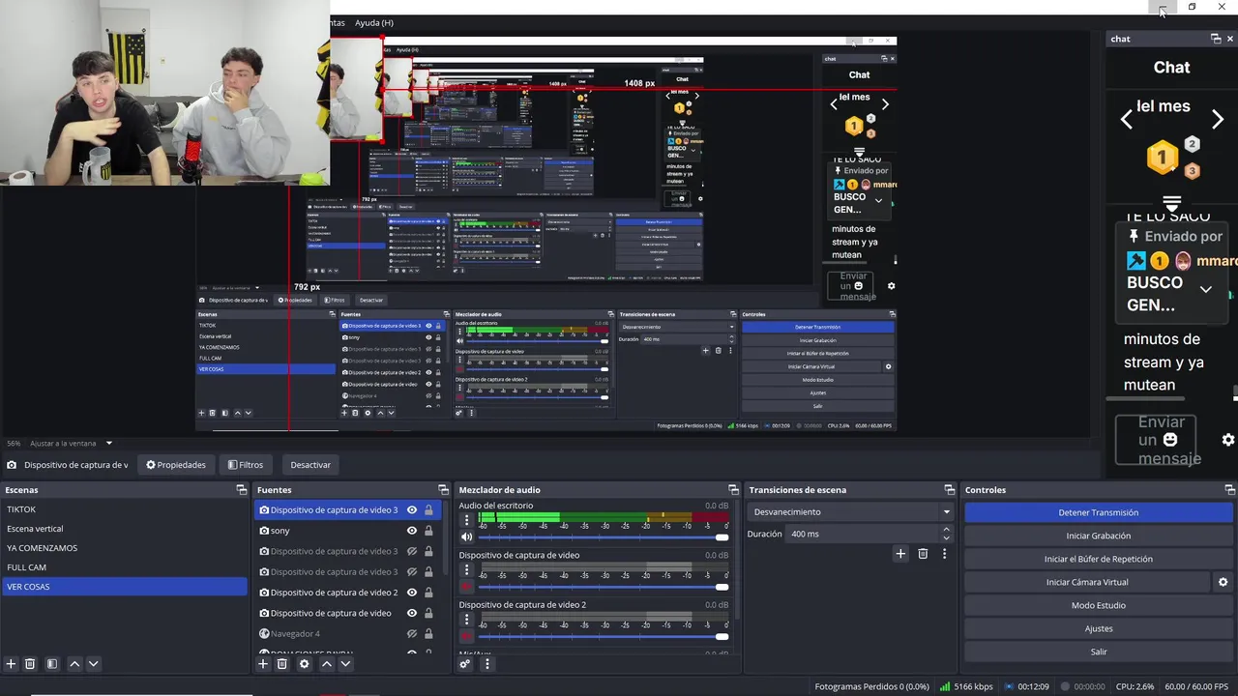Image resolution: width=1238 pixels, height=696 pixels.
Task: Pop out the Controles dock
Action: [x=1228, y=490]
